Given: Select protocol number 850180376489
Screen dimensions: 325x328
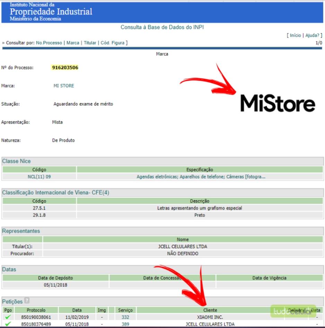Looking at the screenshot, I should (x=36, y=324).
